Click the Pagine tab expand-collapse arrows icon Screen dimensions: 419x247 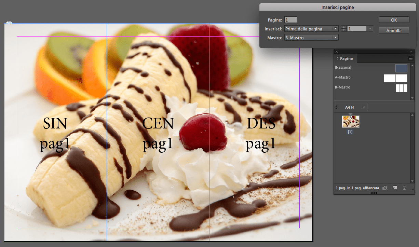337,59
